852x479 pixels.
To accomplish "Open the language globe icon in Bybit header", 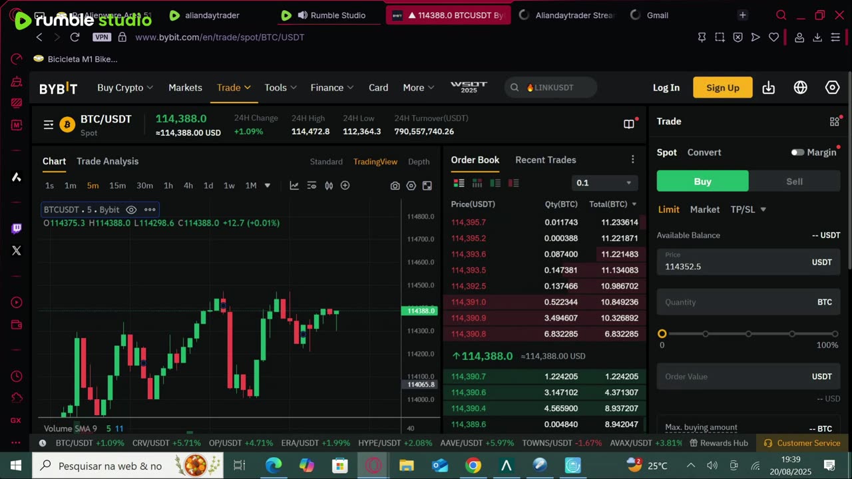I will tap(800, 88).
